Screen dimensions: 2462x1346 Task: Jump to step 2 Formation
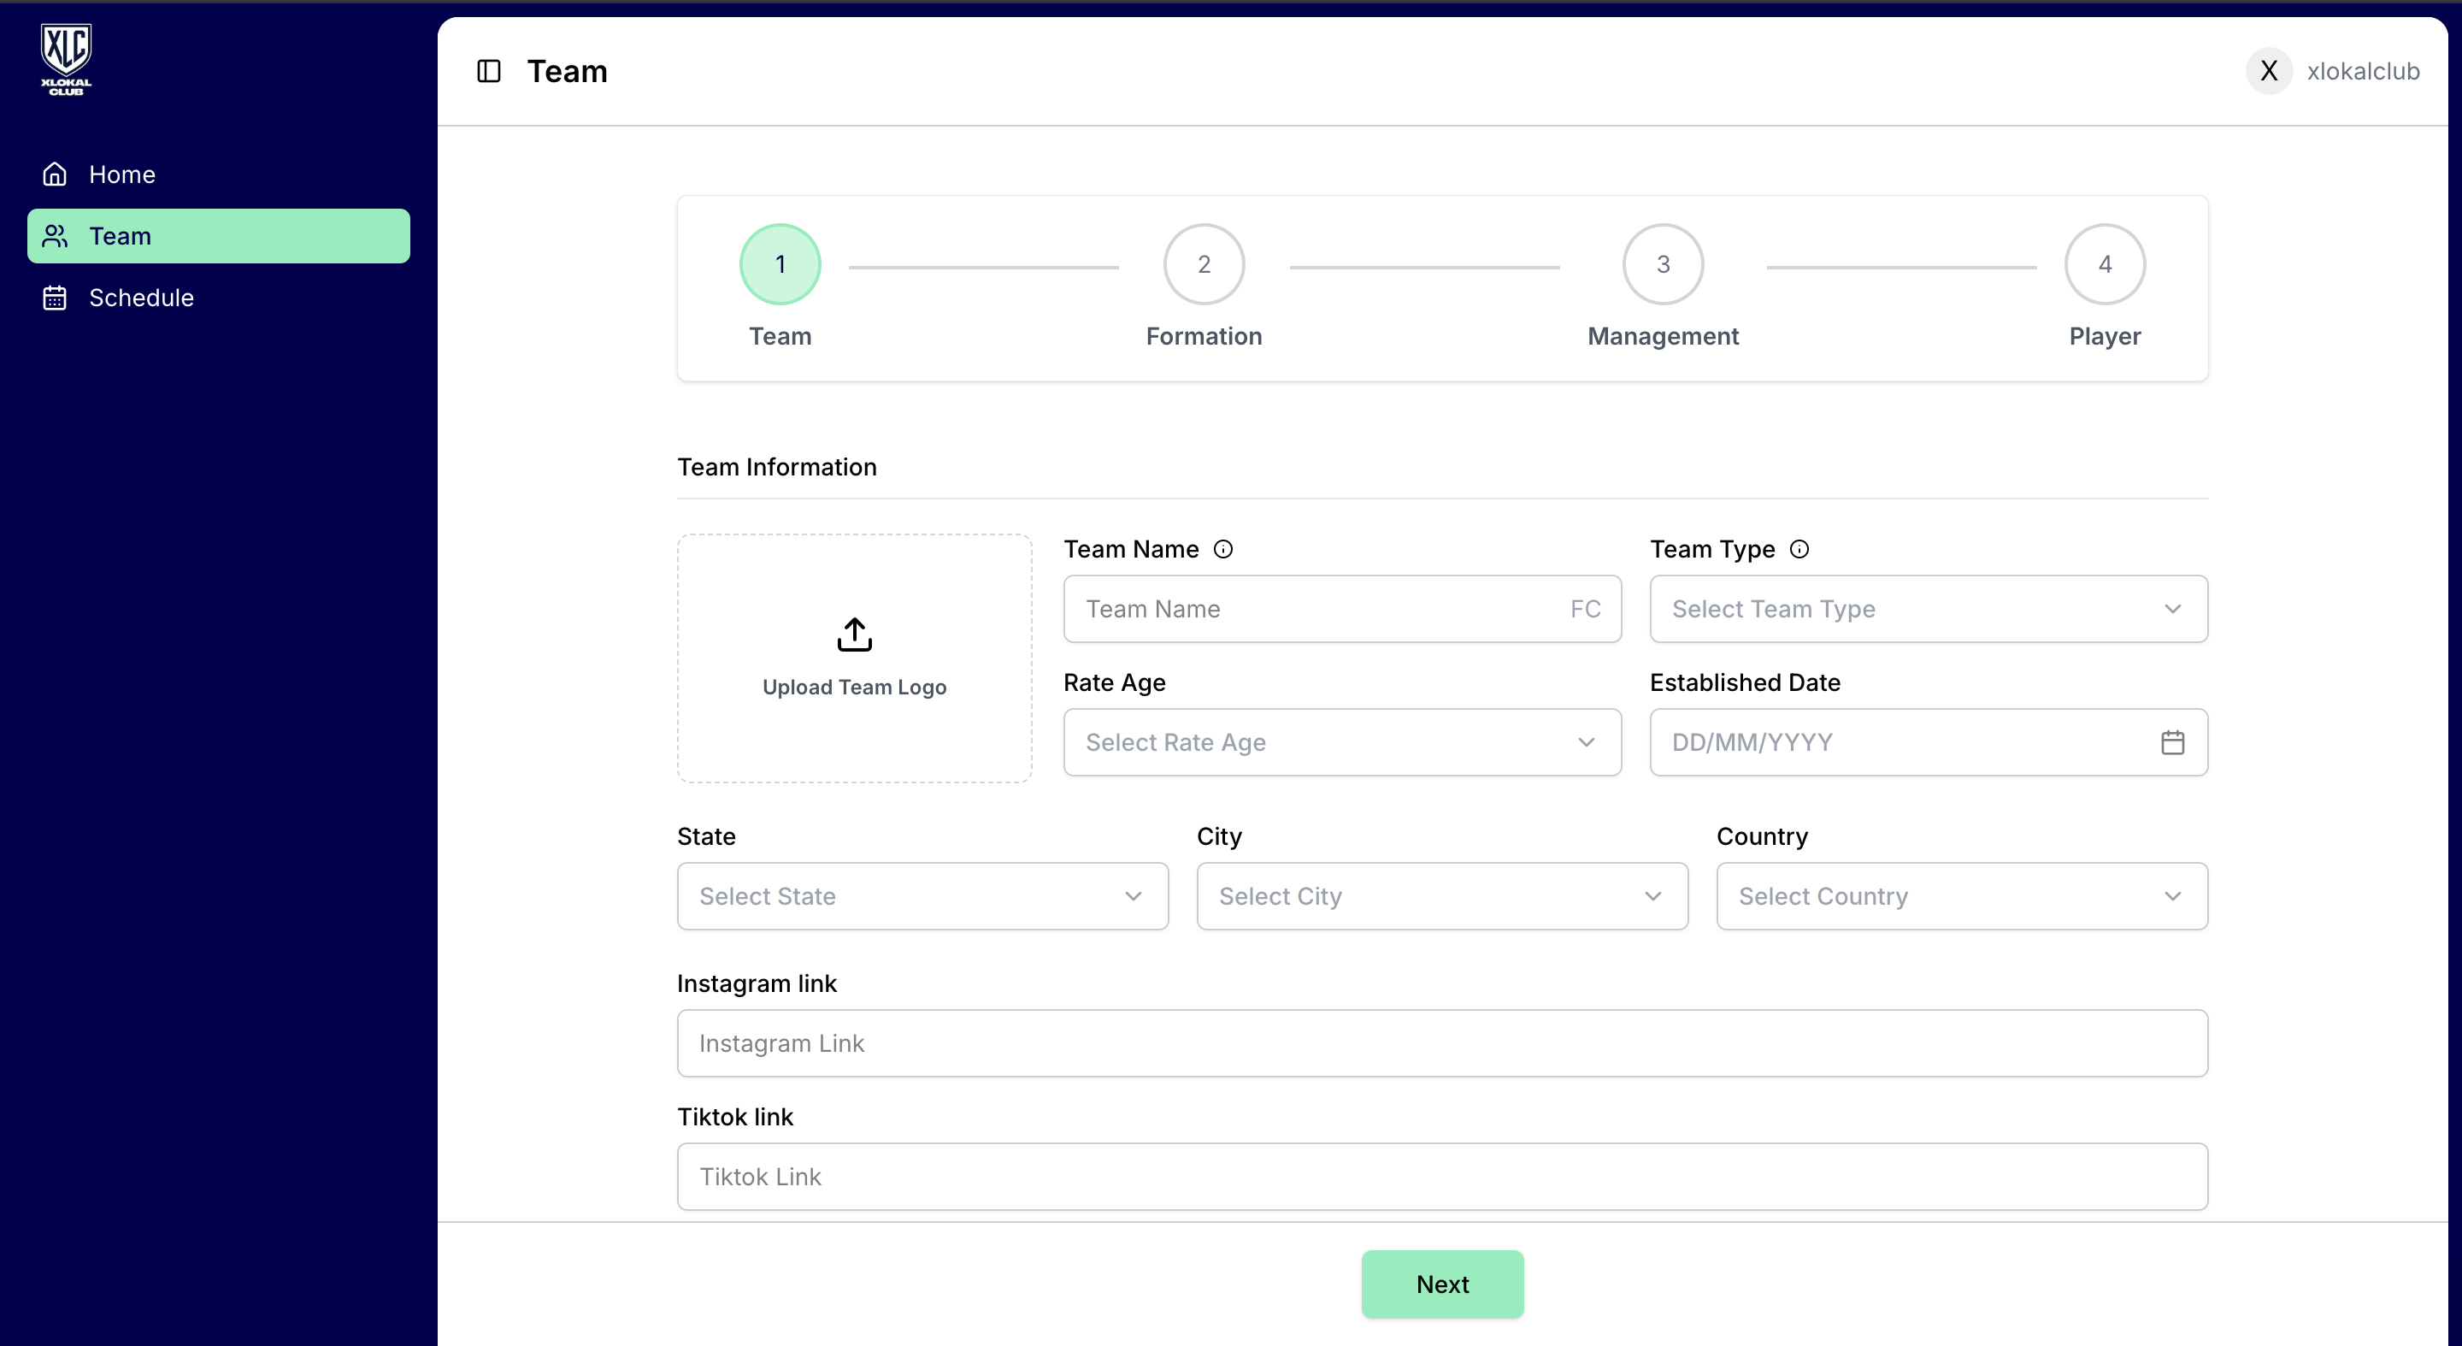(x=1204, y=265)
